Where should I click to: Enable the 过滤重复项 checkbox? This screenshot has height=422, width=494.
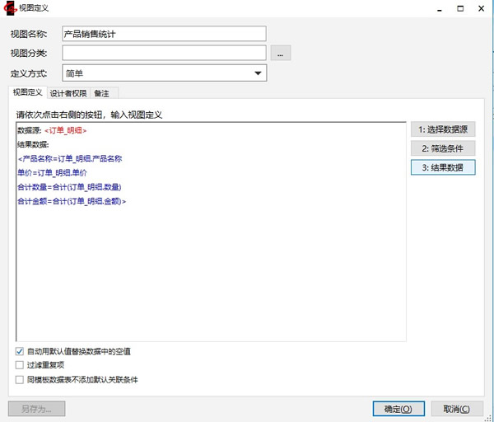point(20,366)
